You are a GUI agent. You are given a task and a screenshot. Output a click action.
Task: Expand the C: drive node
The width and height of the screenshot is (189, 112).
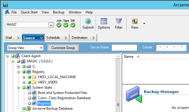[x=19, y=67]
